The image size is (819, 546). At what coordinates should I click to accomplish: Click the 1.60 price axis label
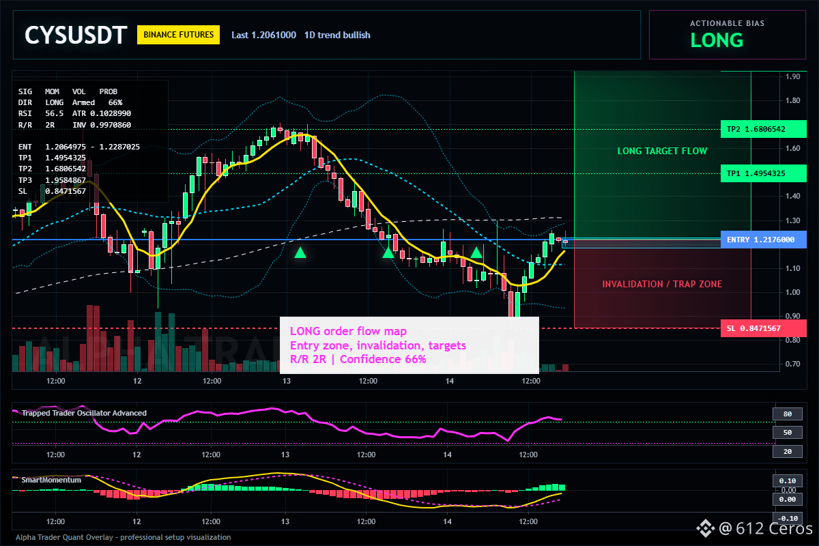pos(792,149)
